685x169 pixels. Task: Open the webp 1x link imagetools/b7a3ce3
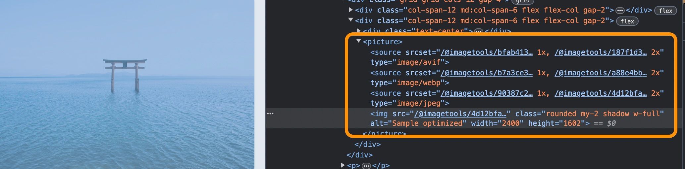[x=487, y=73]
